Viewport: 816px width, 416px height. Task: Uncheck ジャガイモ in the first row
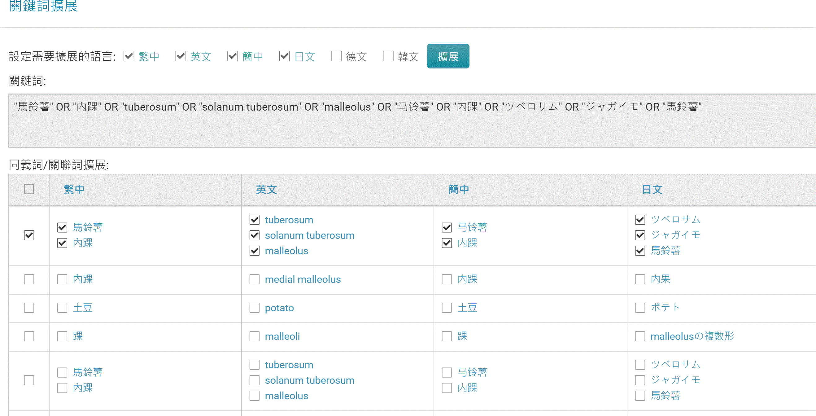pyautogui.click(x=640, y=235)
